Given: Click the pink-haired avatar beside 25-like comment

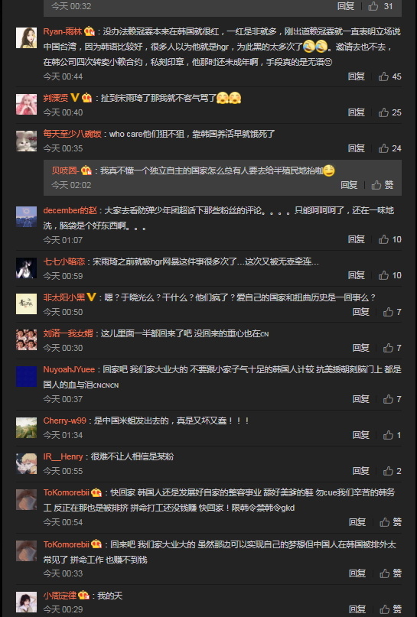Looking at the screenshot, I should (x=26, y=104).
